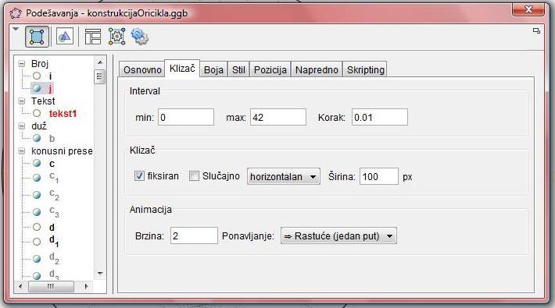Image resolution: width=555 pixels, height=308 pixels.
Task: Toggle visibility circle of object d
Action: (37, 227)
